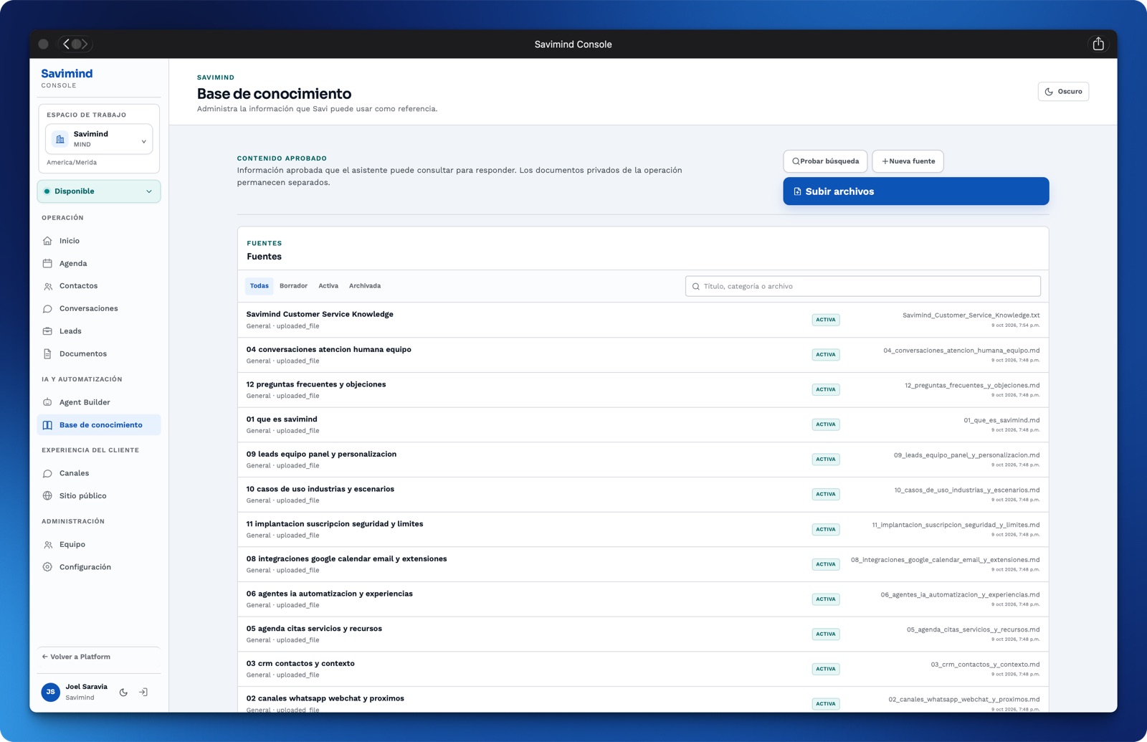Screen dimensions: 1147x742
Task: Filter sources by Borrador
Action: click(293, 286)
